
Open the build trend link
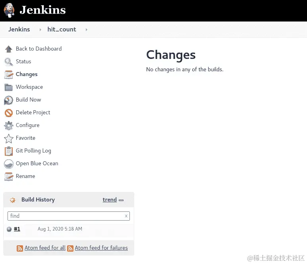pos(110,199)
